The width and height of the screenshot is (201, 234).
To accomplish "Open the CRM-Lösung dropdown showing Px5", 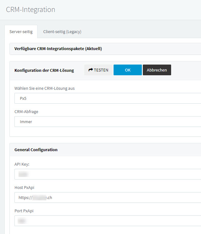I will coord(107,98).
